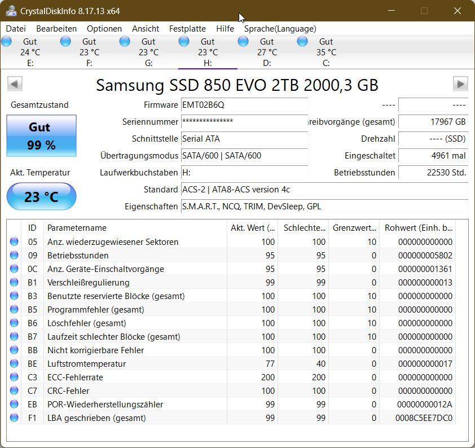
Task: Click status orb of CRC-Fehler row
Action: [x=14, y=390]
